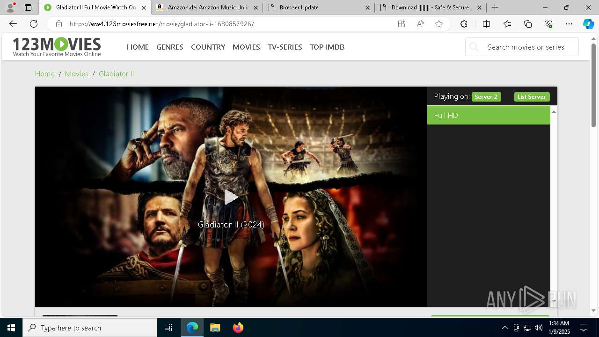Click the Gladiator II breadcrumb link
Image resolution: width=599 pixels, height=337 pixels.
tap(116, 73)
